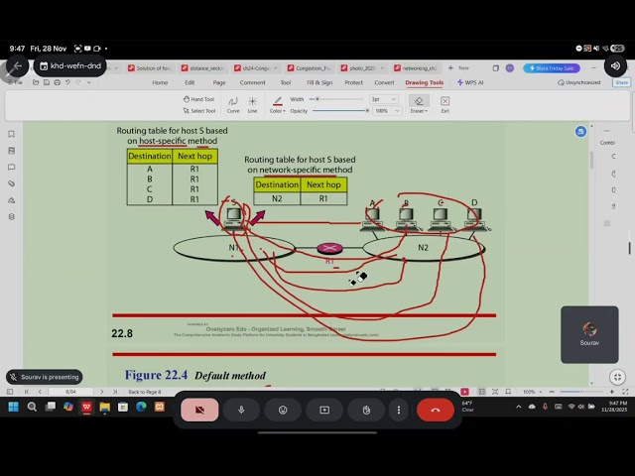The image size is (635, 476).
Task: Switch to the Congestion document tab
Action: tap(310, 68)
